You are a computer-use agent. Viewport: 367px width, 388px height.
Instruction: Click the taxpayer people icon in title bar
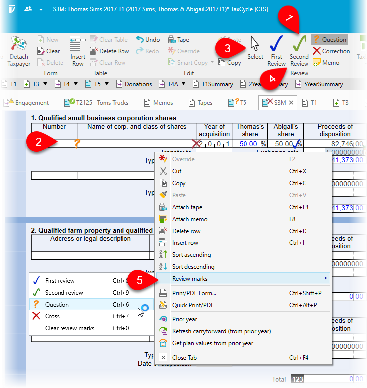tap(28, 9)
